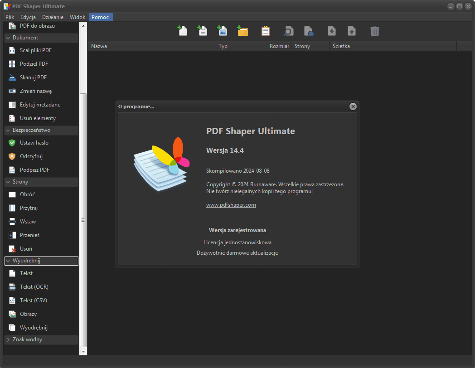Open the Widok menu
This screenshot has height=368, width=475.
click(77, 17)
